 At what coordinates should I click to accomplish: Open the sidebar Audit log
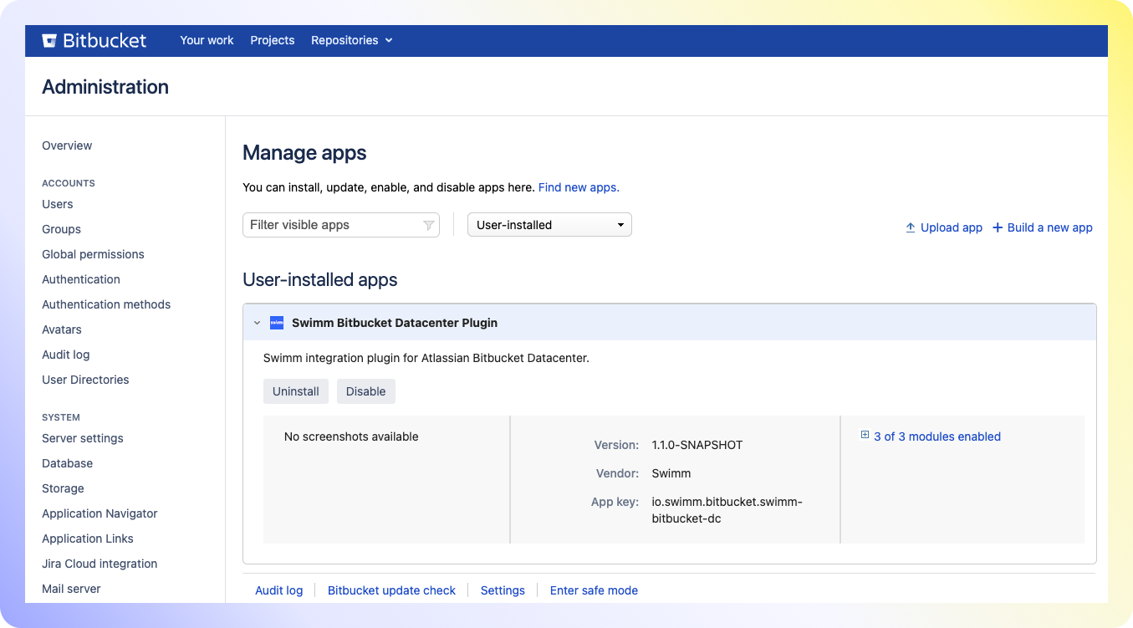point(66,355)
